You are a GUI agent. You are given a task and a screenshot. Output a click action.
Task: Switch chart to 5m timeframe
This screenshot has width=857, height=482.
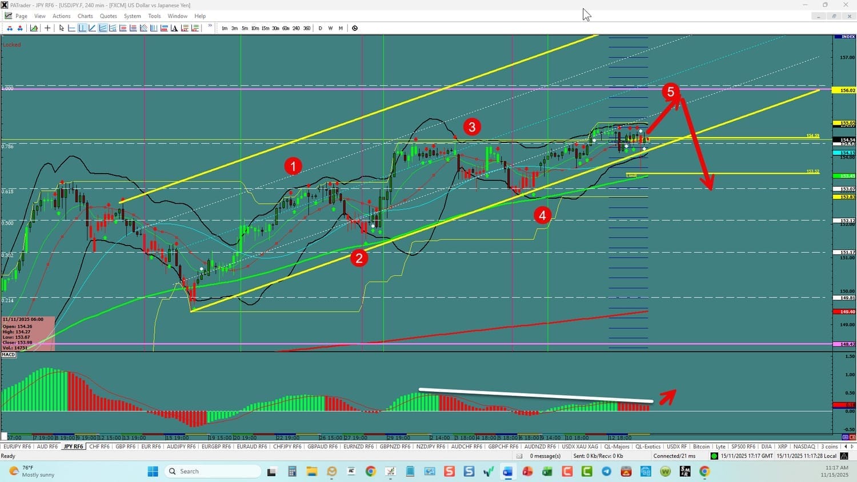pyautogui.click(x=245, y=28)
